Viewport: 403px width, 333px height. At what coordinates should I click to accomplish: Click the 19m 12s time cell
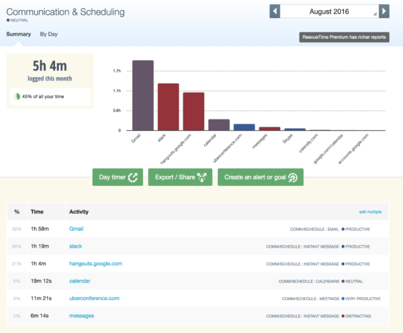click(41, 281)
